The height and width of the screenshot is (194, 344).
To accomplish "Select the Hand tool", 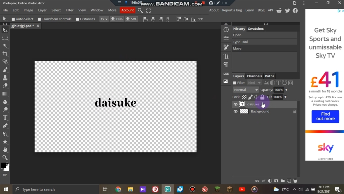I will pos(5,150).
